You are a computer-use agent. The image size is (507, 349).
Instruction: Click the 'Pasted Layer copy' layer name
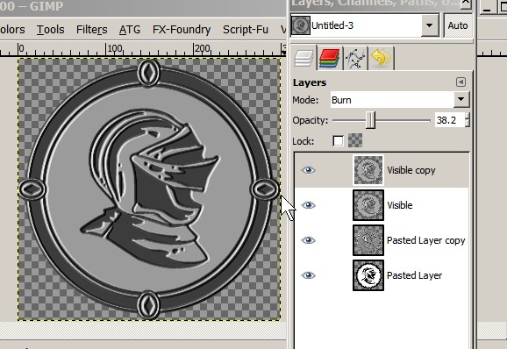tap(425, 241)
